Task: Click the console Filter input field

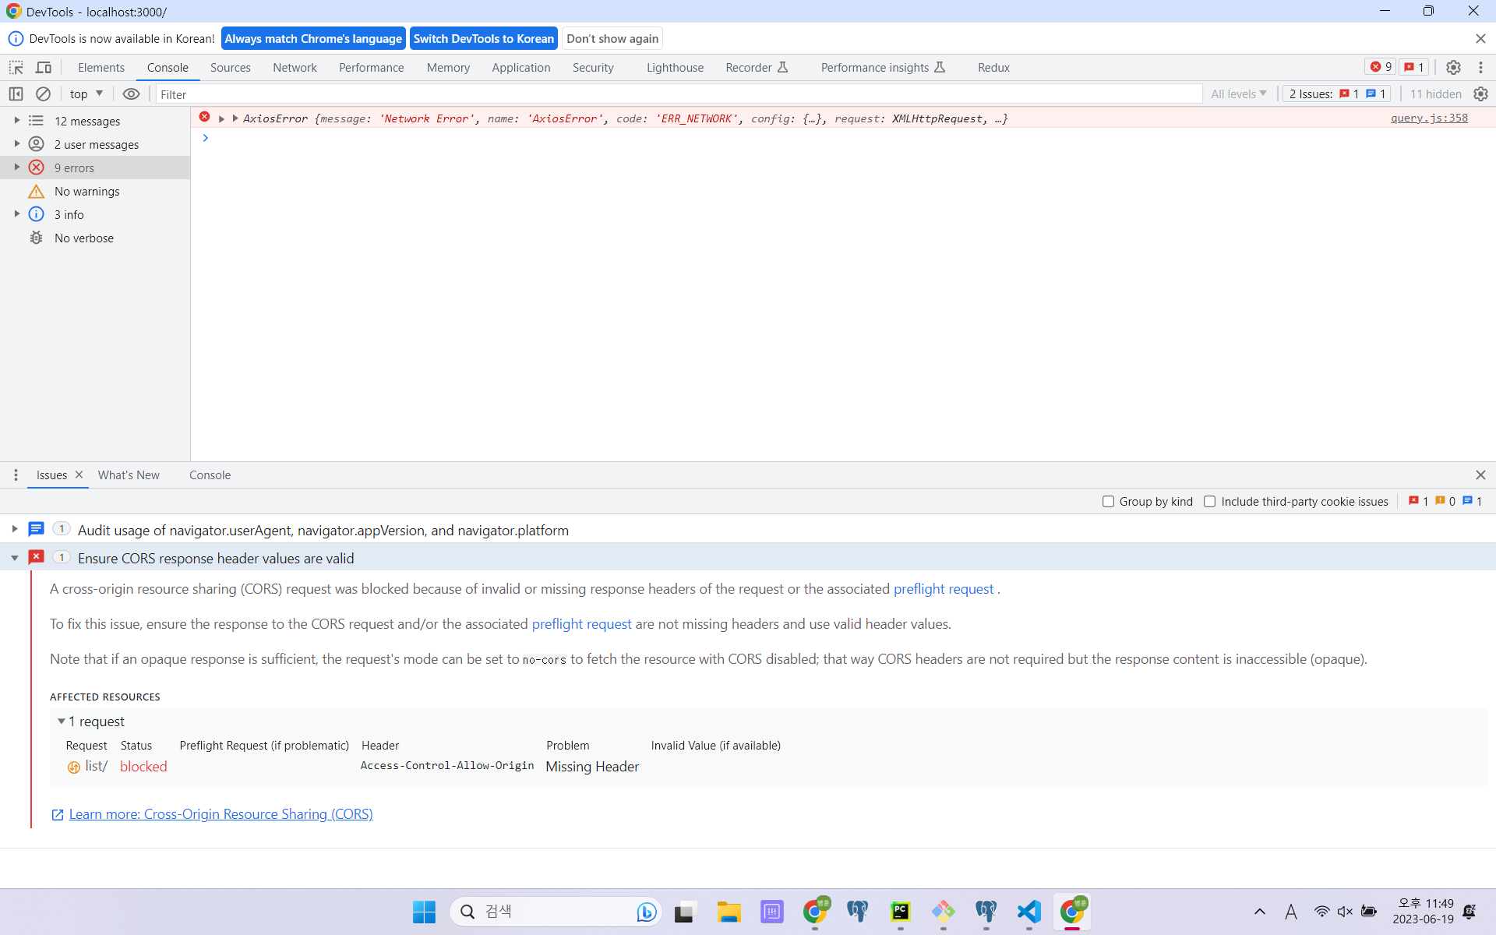Action: pos(678,94)
